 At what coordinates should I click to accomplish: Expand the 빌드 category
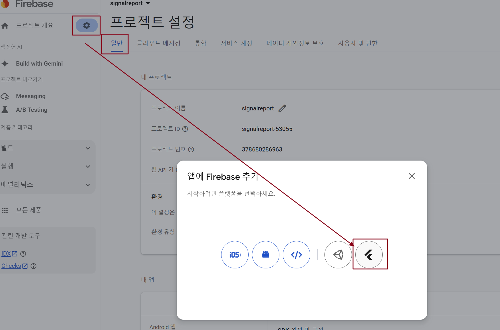pyautogui.click(x=47, y=148)
